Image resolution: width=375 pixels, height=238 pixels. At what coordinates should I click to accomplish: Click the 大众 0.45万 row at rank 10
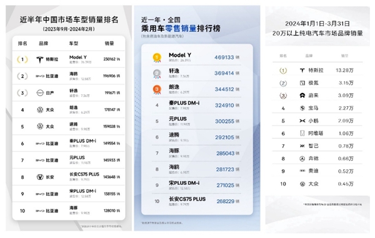(317, 184)
